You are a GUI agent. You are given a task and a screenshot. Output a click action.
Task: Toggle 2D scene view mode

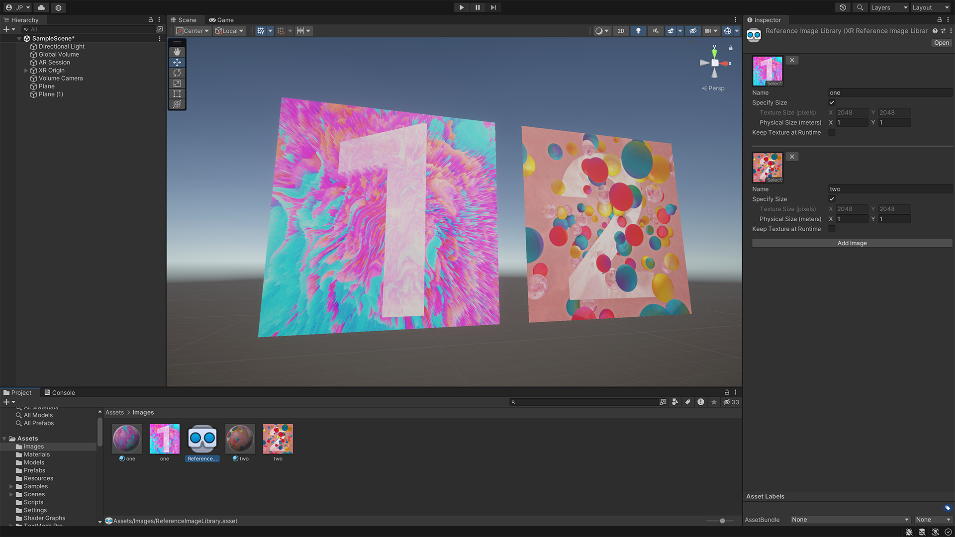point(621,31)
